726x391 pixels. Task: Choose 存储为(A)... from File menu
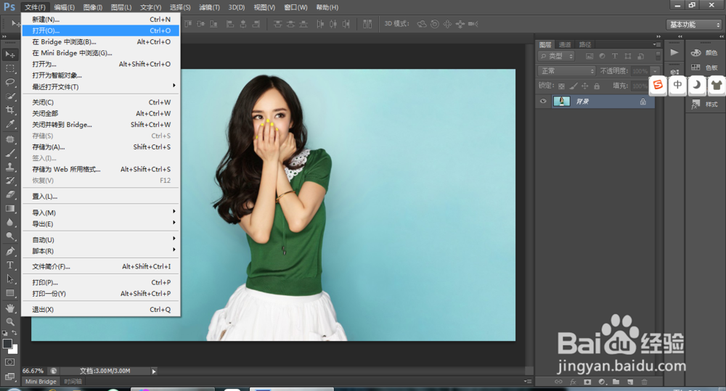point(101,147)
